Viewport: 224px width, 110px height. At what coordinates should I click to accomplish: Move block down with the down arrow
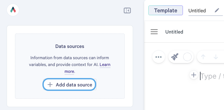[x=216, y=57]
